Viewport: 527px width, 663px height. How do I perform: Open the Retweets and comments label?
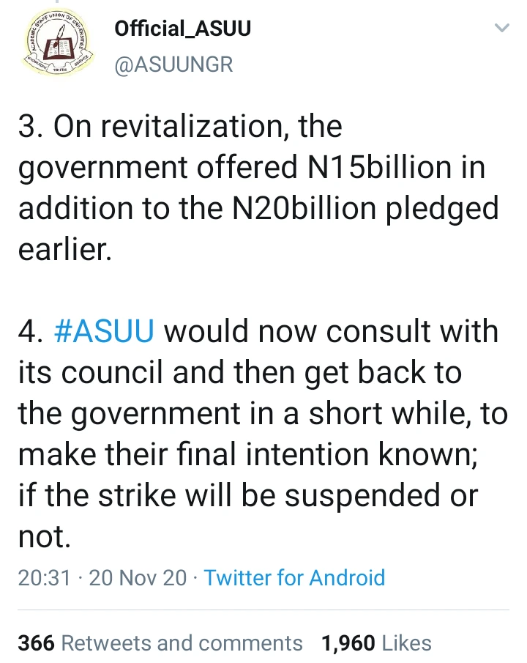coord(182,643)
